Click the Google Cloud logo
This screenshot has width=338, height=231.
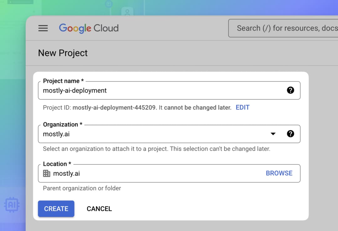coord(89,28)
